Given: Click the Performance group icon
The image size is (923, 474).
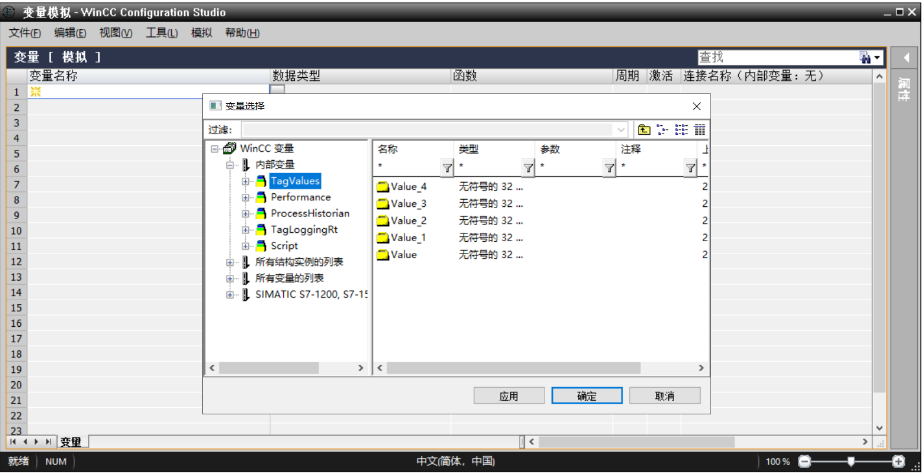Looking at the screenshot, I should click(261, 197).
